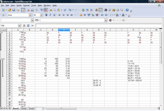
Task: Switch to the Sheet3 tab
Action: coord(31,108)
